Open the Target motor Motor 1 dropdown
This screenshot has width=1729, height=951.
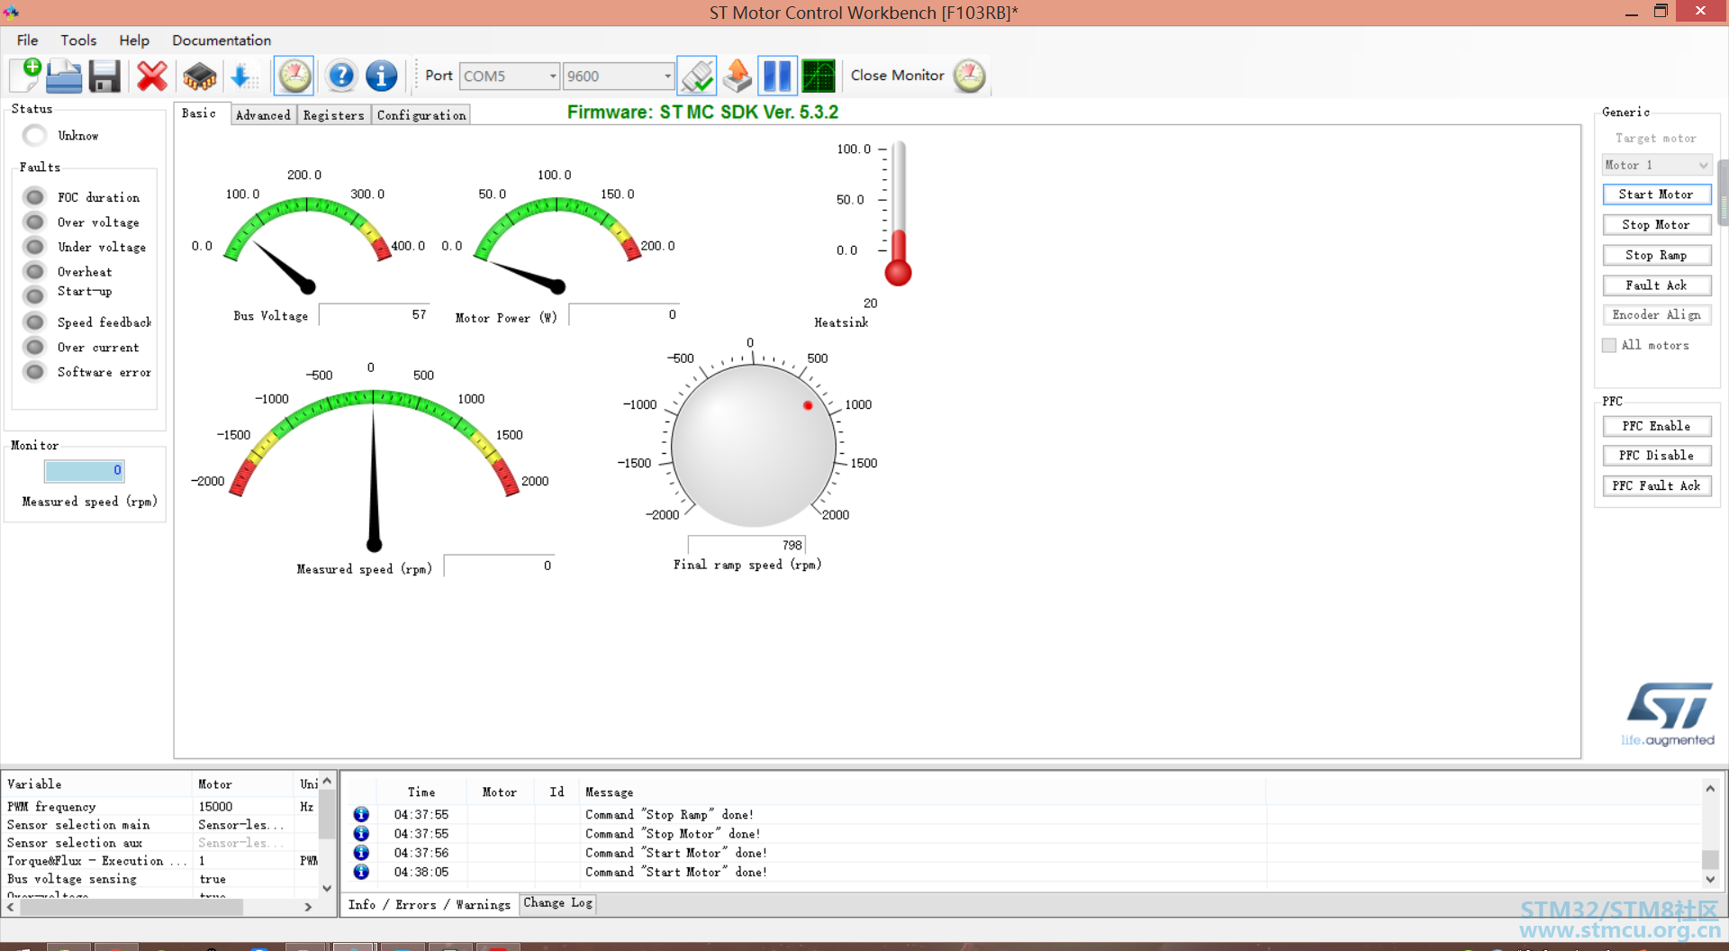pos(1656,165)
